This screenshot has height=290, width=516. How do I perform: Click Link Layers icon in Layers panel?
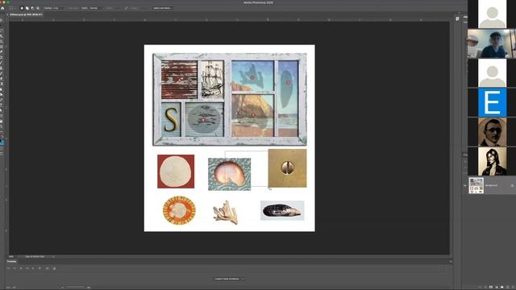click(x=480, y=287)
